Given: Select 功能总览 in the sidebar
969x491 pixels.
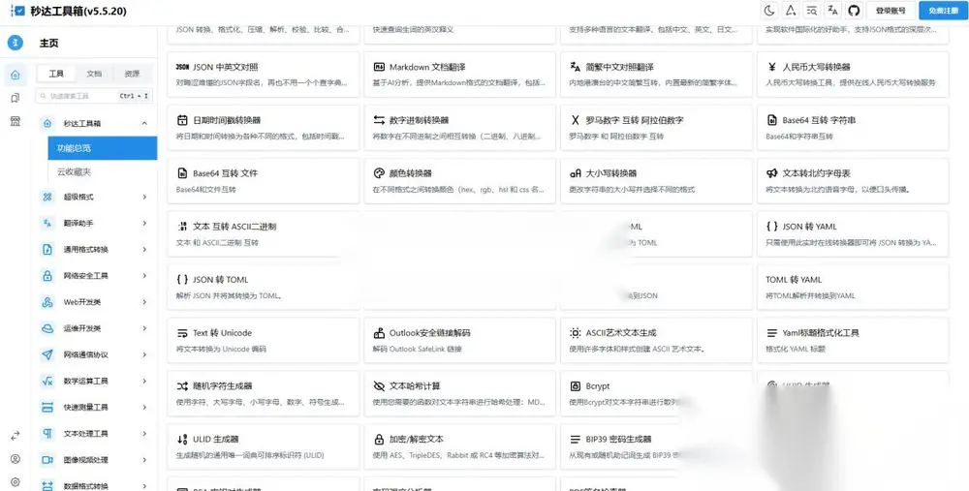Looking at the screenshot, I should coord(102,148).
